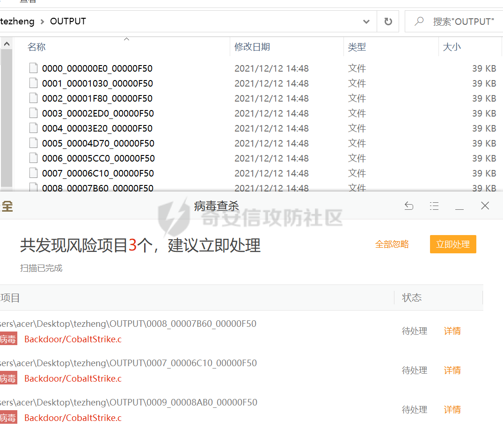Open 详情 for 0009_00008AB0_00000F50 threat
This screenshot has width=503, height=435.
click(452, 410)
